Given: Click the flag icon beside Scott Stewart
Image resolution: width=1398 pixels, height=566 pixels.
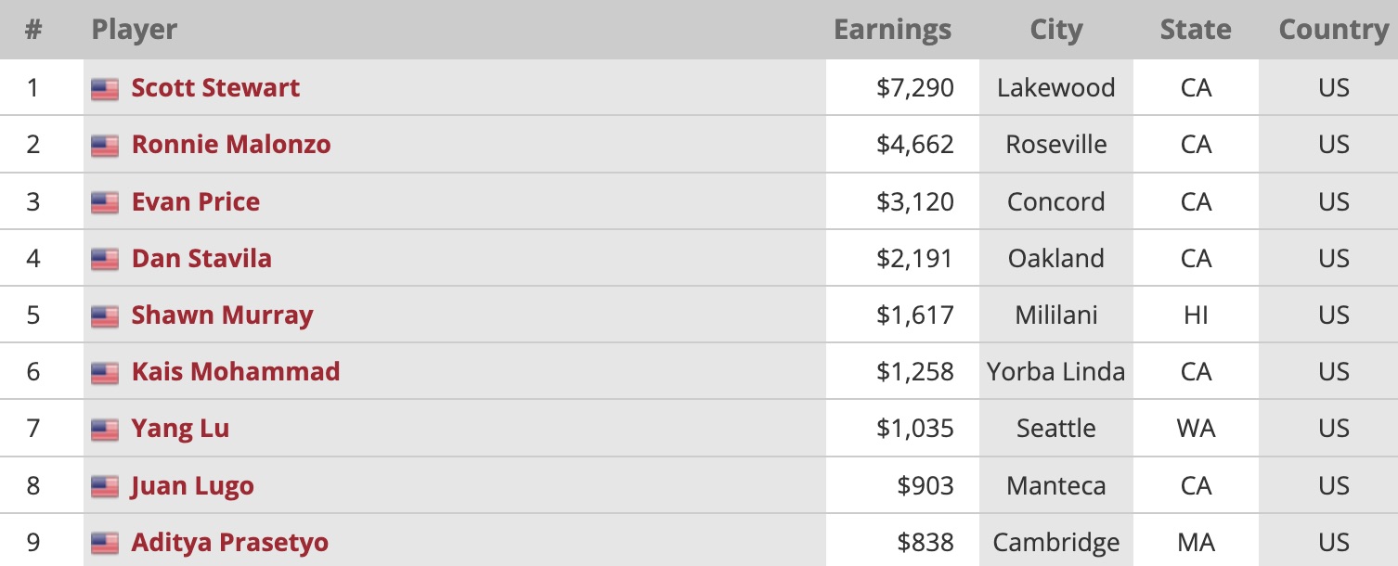Looking at the screenshot, I should tap(105, 89).
